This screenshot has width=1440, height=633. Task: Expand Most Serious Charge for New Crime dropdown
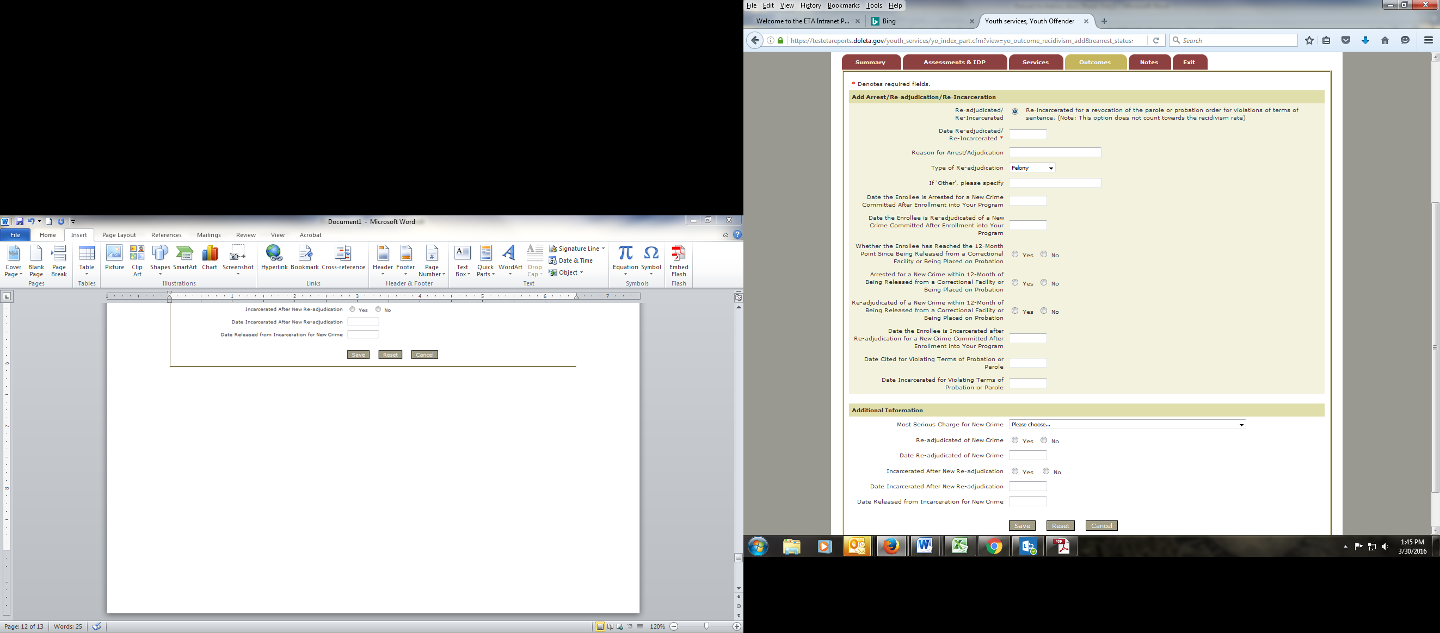click(1127, 425)
